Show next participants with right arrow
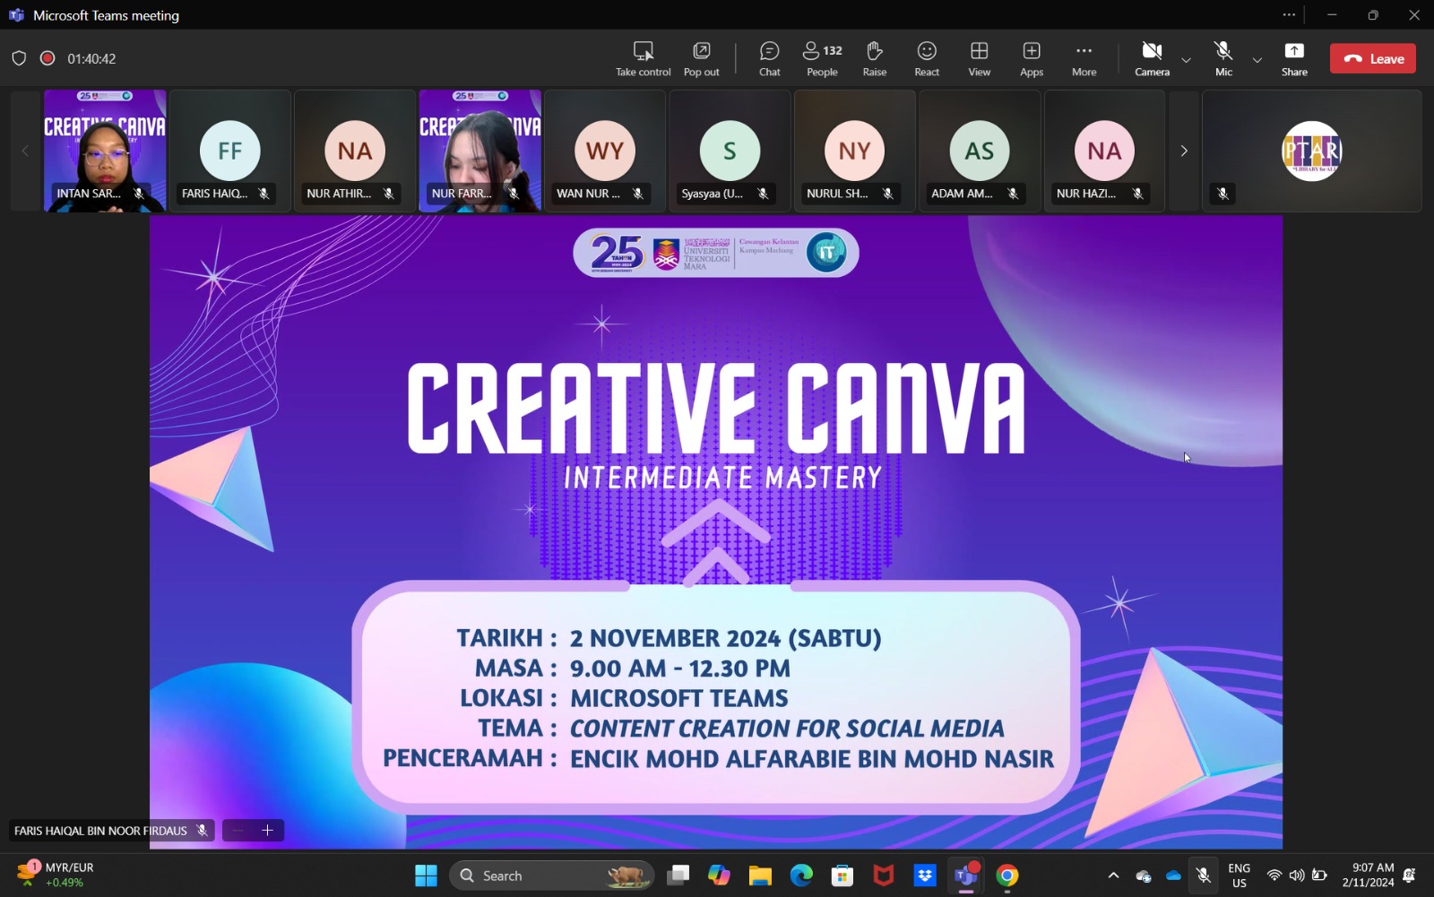 (x=1183, y=151)
